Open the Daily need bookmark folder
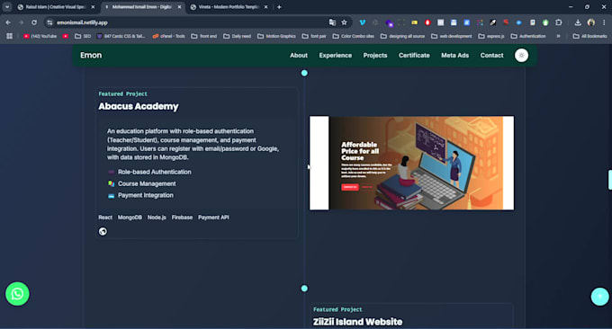Viewport: 612px width, 329px height. pos(237,36)
